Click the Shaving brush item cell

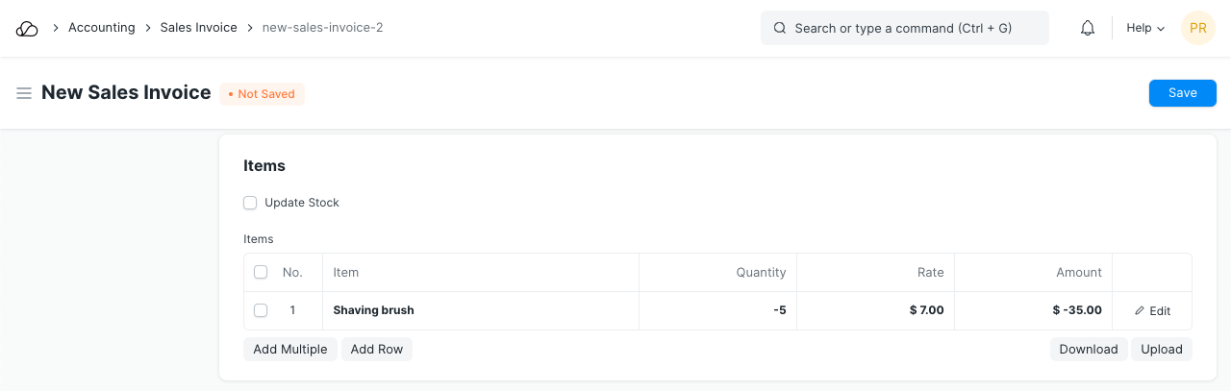(x=481, y=310)
